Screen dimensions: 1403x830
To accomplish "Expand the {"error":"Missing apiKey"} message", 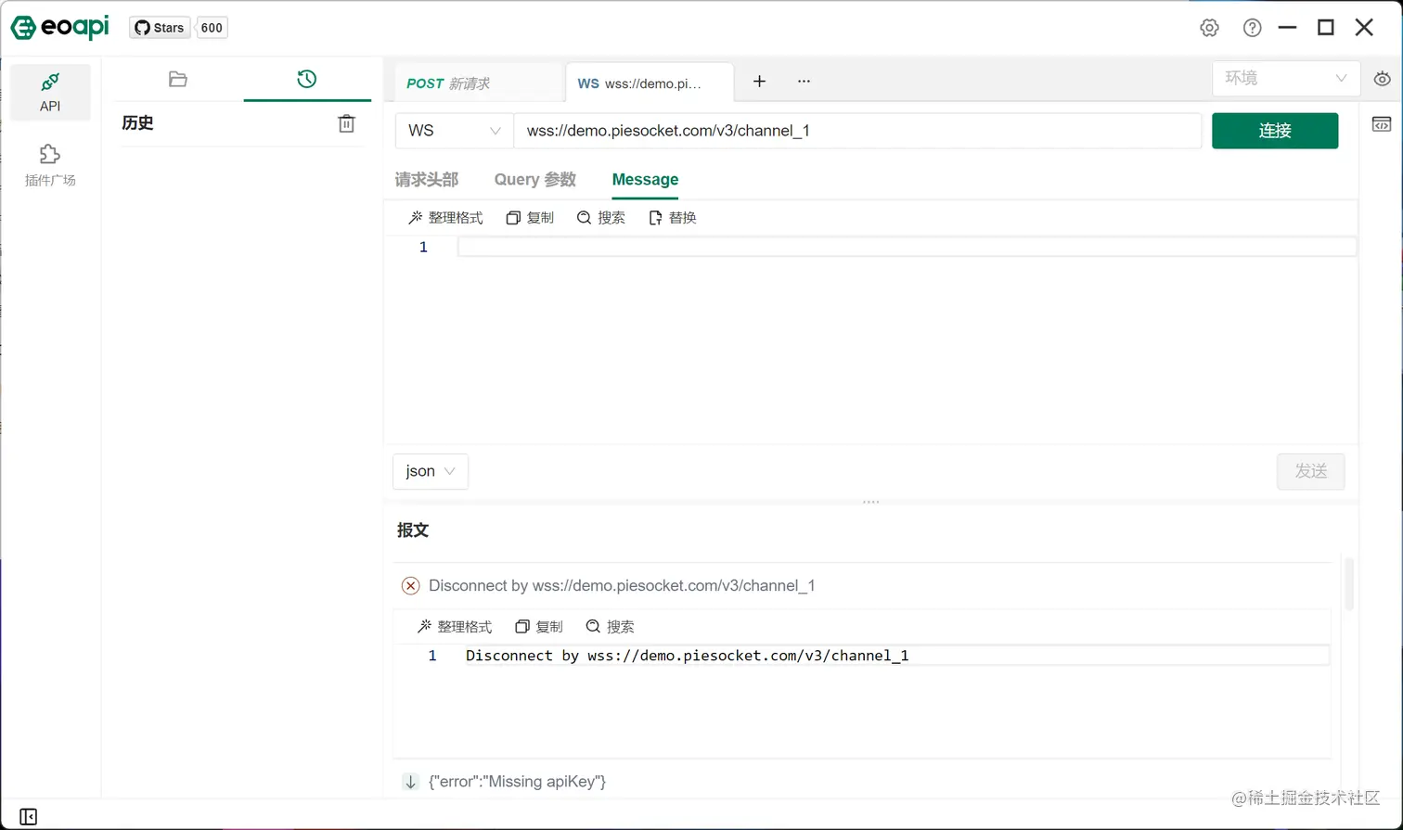I will tap(517, 782).
